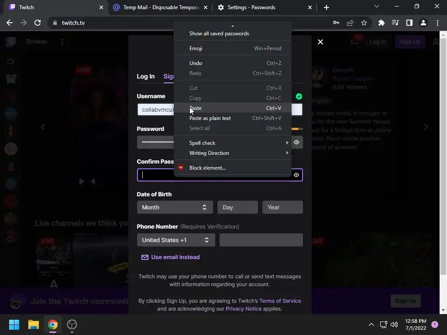Bookmark this page with the star icon
The image size is (447, 335).
pyautogui.click(x=364, y=23)
